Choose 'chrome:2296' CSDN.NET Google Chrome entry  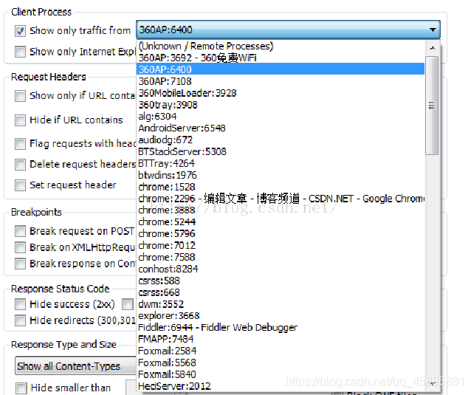(281, 199)
